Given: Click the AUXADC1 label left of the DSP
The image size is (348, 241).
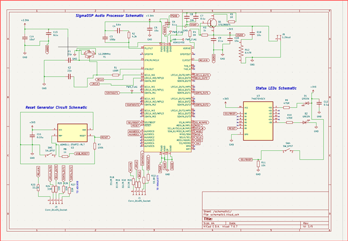Looking at the screenshot, I should pyautogui.click(x=134, y=134).
